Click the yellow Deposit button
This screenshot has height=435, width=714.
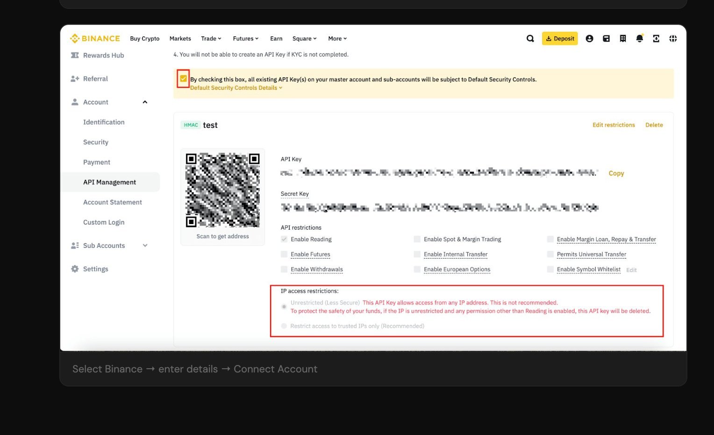click(x=560, y=38)
